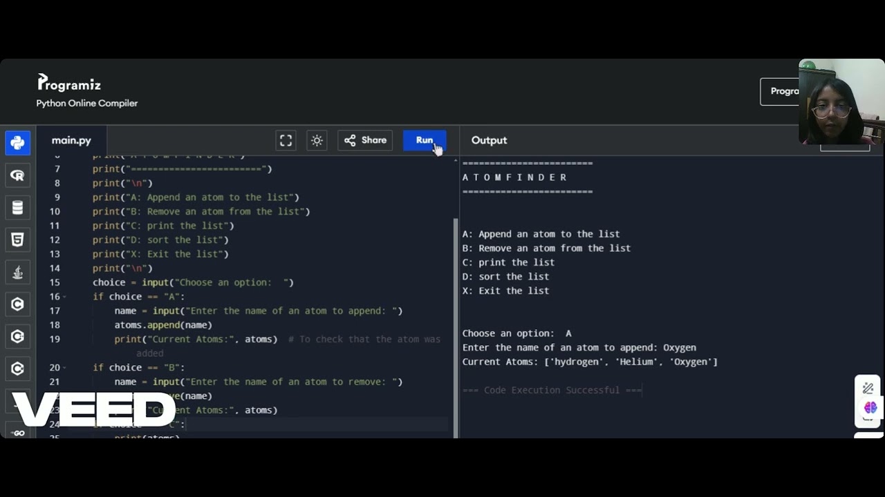Click 'D: sort the list' output line
885x497 pixels.
point(505,277)
